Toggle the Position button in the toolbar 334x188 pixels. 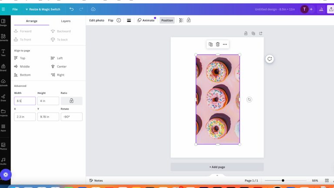click(167, 20)
